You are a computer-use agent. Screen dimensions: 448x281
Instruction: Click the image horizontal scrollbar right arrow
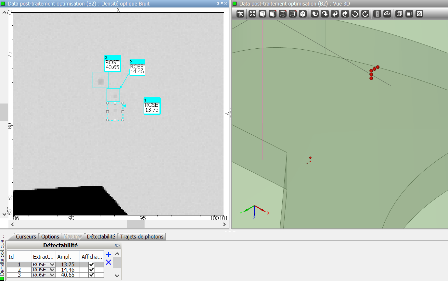[224, 224]
